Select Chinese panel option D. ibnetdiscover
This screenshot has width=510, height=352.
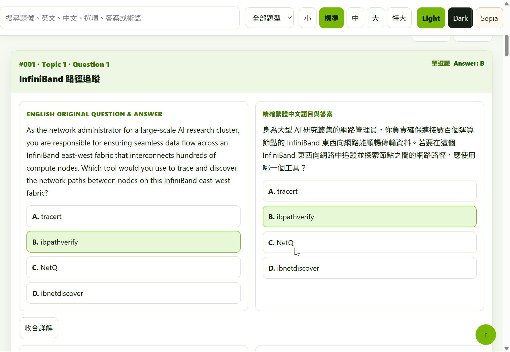coord(369,268)
